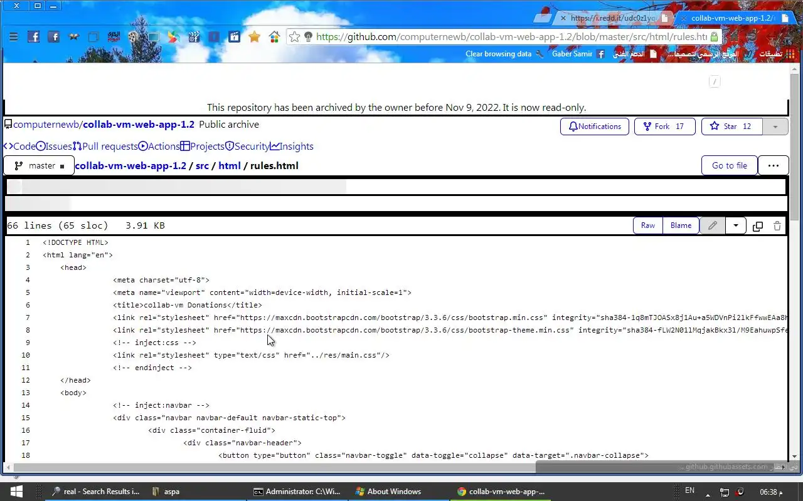The height and width of the screenshot is (501, 803).
Task: Open the Administrator command prompt taskbar item
Action: click(297, 492)
